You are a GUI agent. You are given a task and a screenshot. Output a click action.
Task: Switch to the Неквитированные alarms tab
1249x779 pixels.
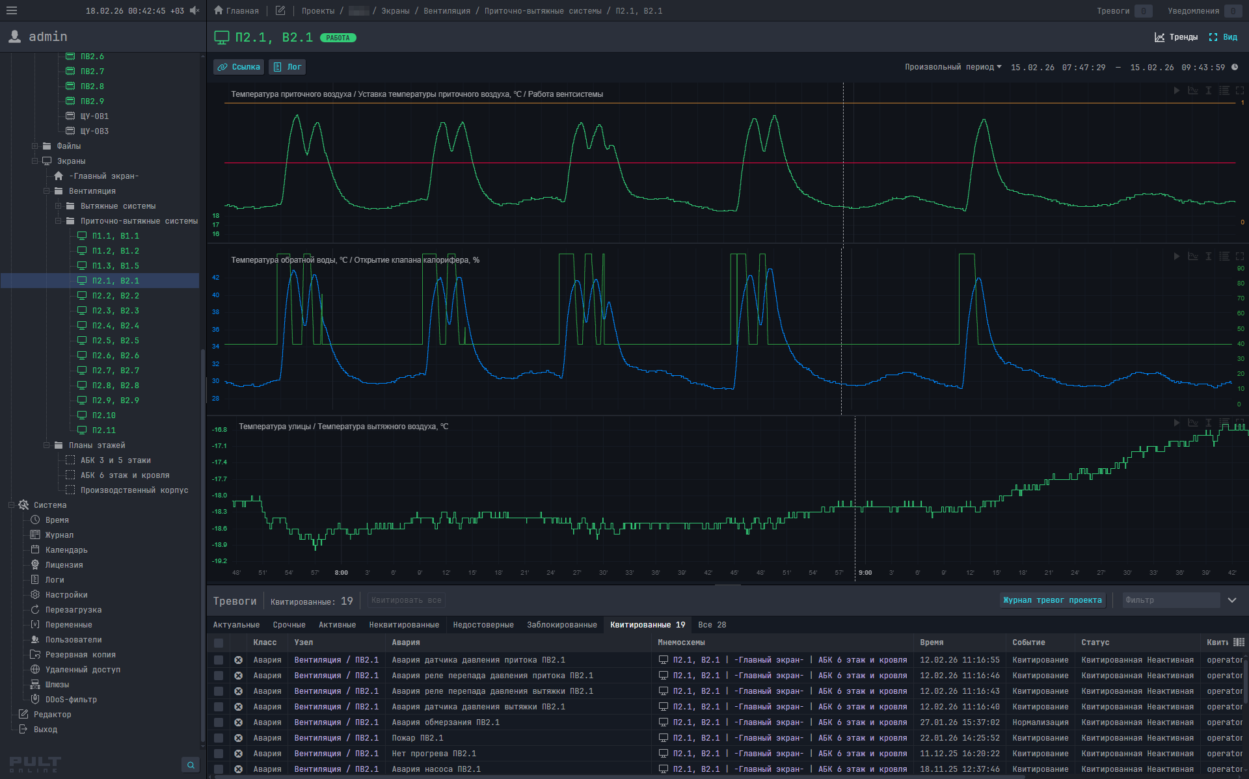click(404, 625)
